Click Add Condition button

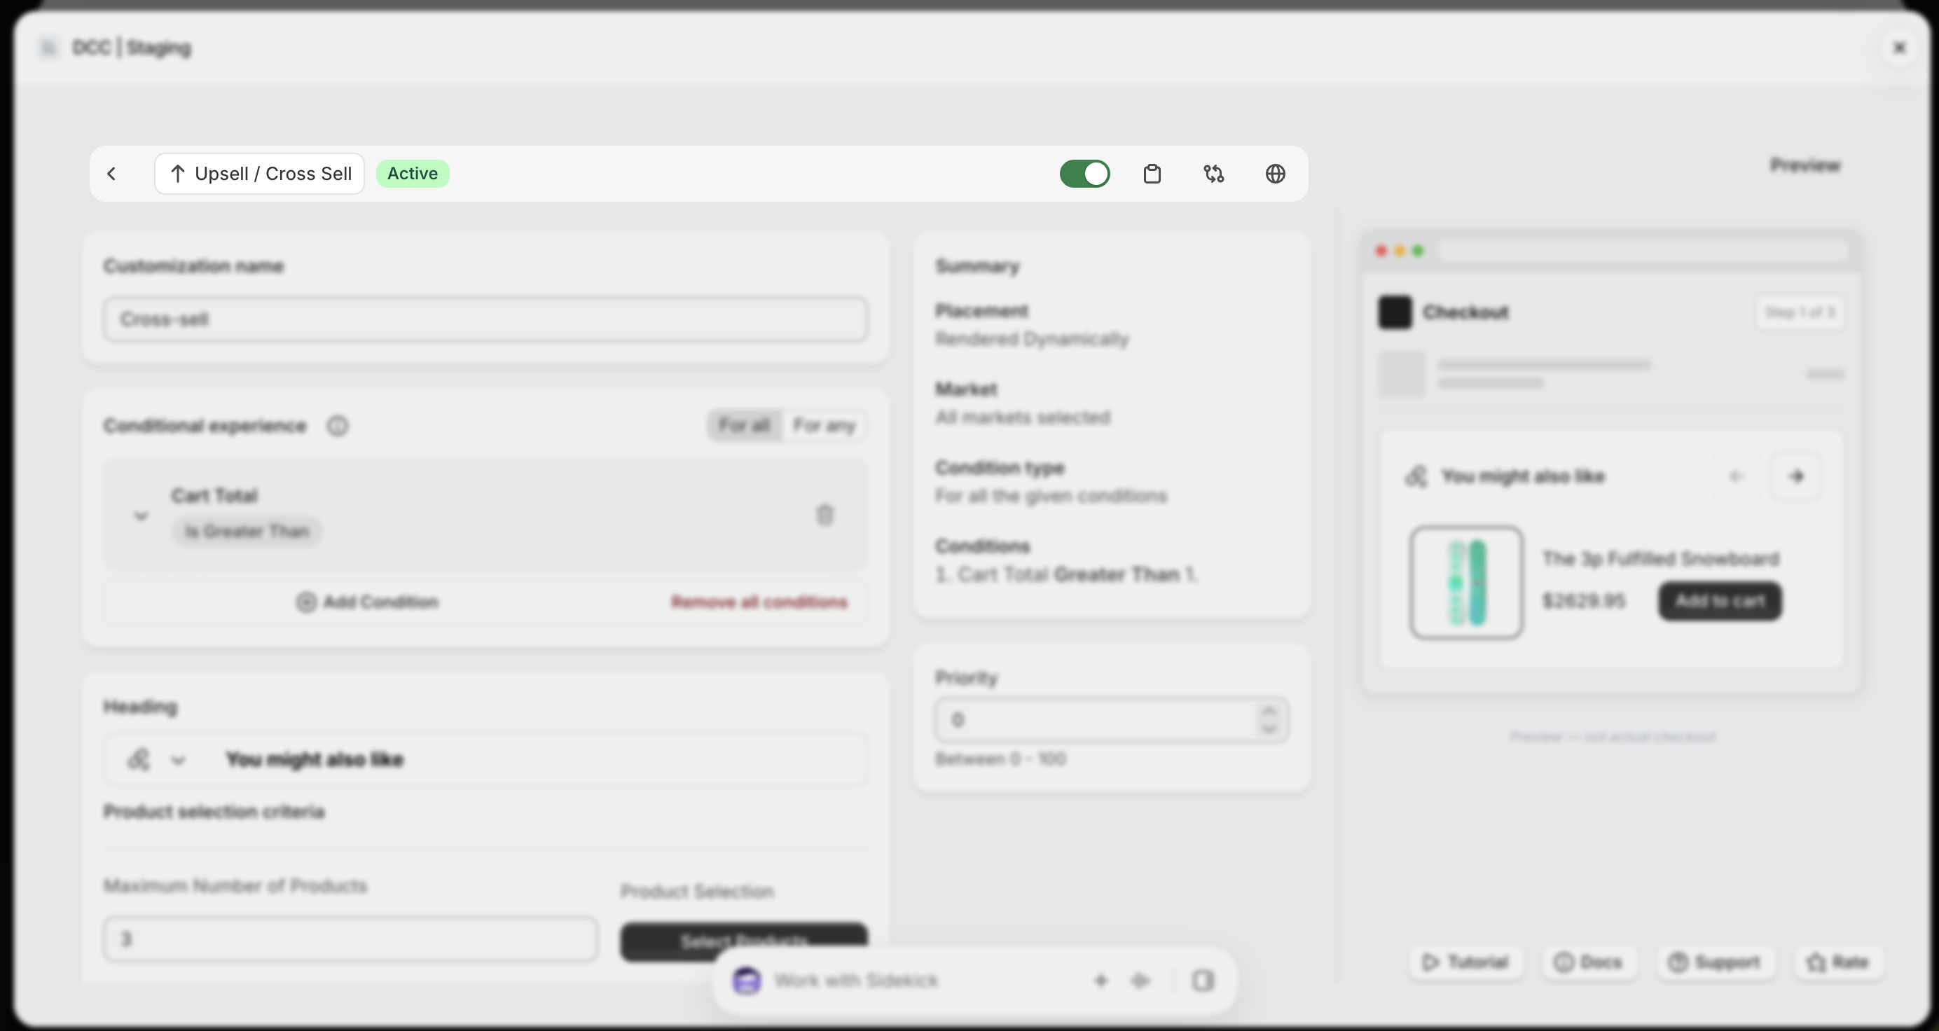click(367, 602)
